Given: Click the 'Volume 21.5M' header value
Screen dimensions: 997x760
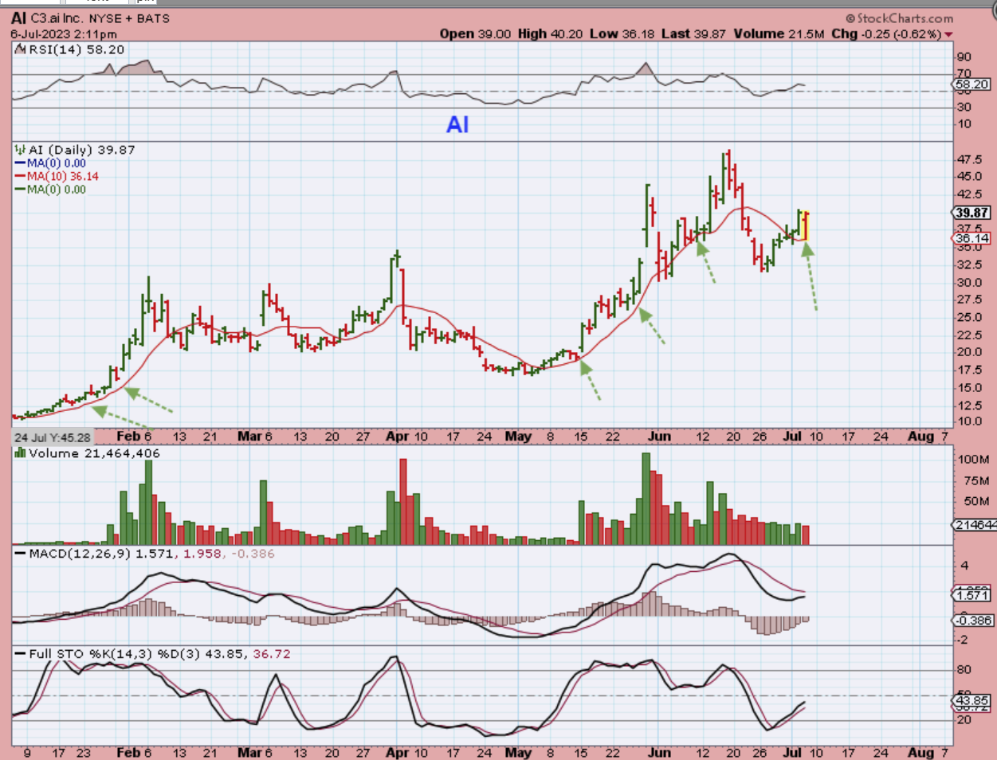Looking at the screenshot, I should click(779, 33).
